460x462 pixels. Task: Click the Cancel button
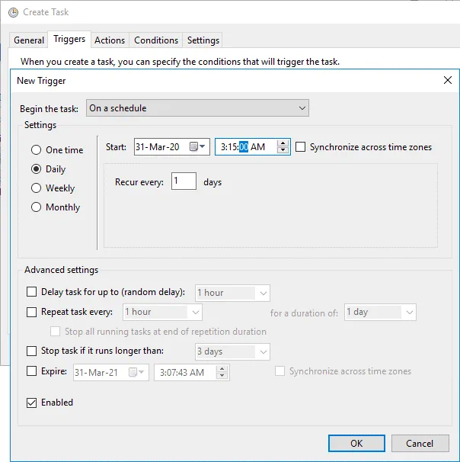pyautogui.click(x=420, y=443)
